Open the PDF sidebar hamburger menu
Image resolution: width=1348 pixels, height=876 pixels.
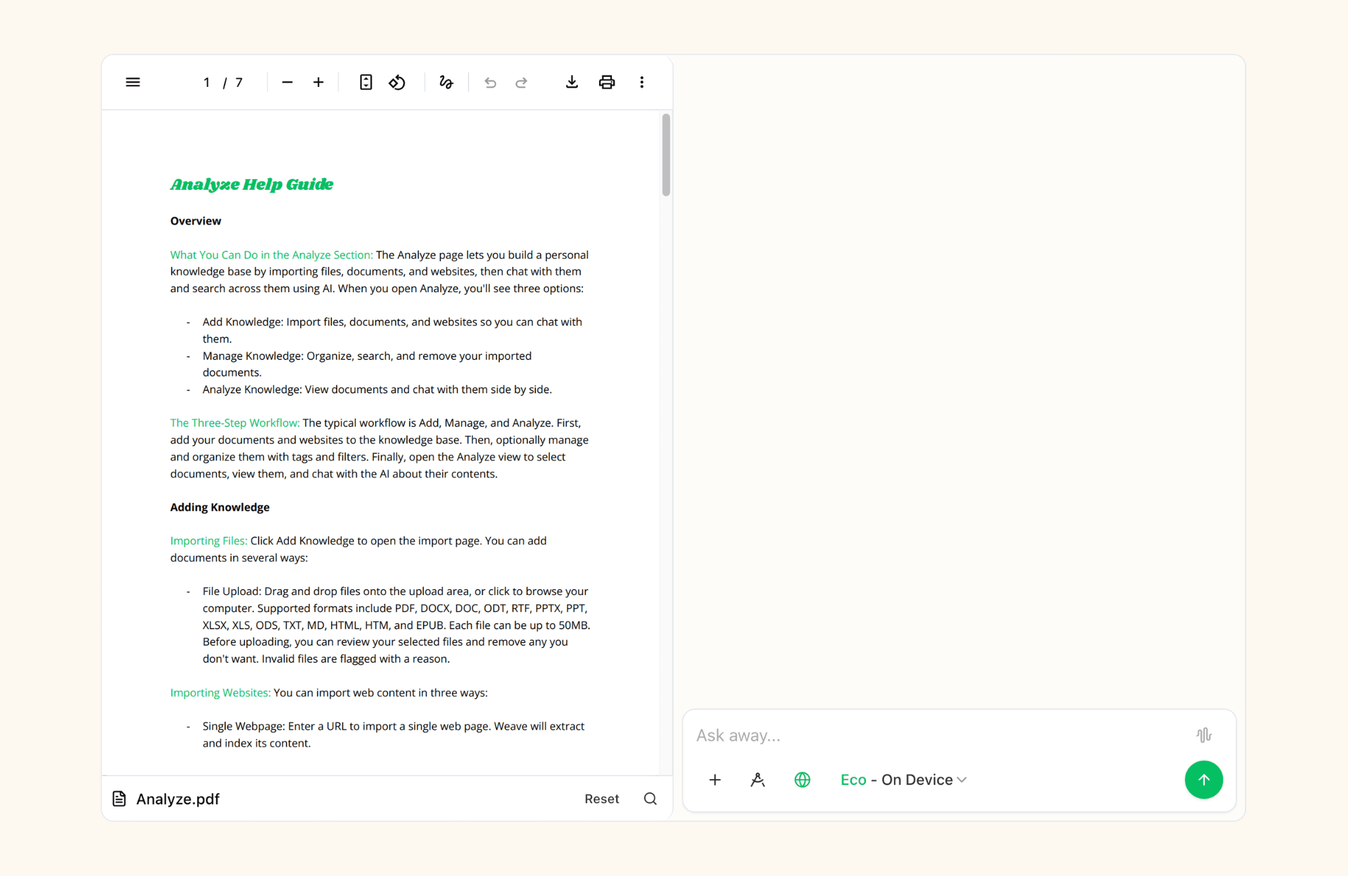132,82
